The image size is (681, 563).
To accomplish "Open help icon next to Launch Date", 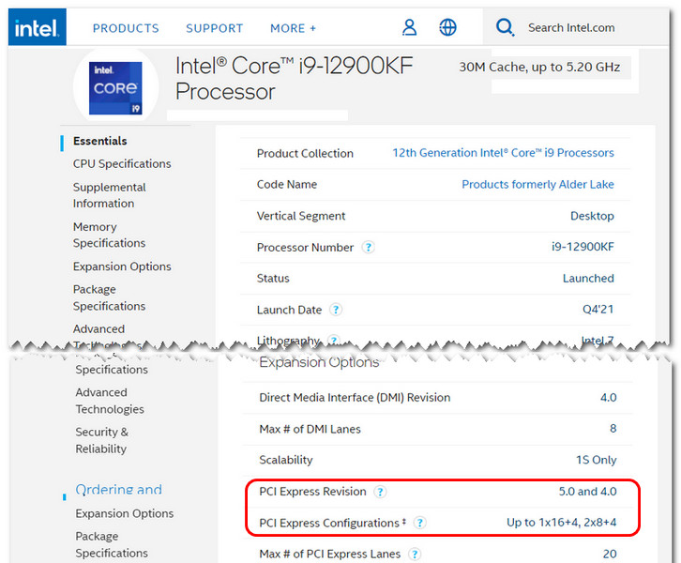I will [x=336, y=310].
